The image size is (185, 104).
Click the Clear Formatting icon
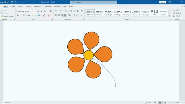51,11
